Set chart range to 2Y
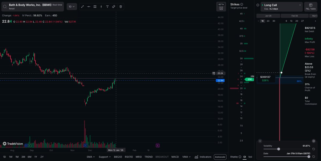Screen dimensions: 321x161 pos(42,157)
